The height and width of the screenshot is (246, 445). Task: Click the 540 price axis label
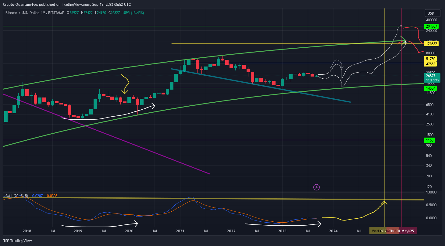(429, 156)
